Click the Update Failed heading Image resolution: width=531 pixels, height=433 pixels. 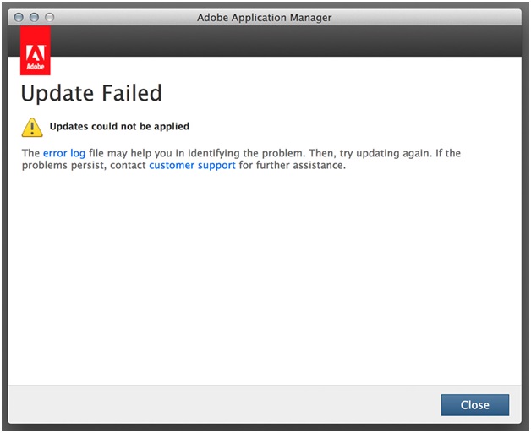(x=91, y=93)
